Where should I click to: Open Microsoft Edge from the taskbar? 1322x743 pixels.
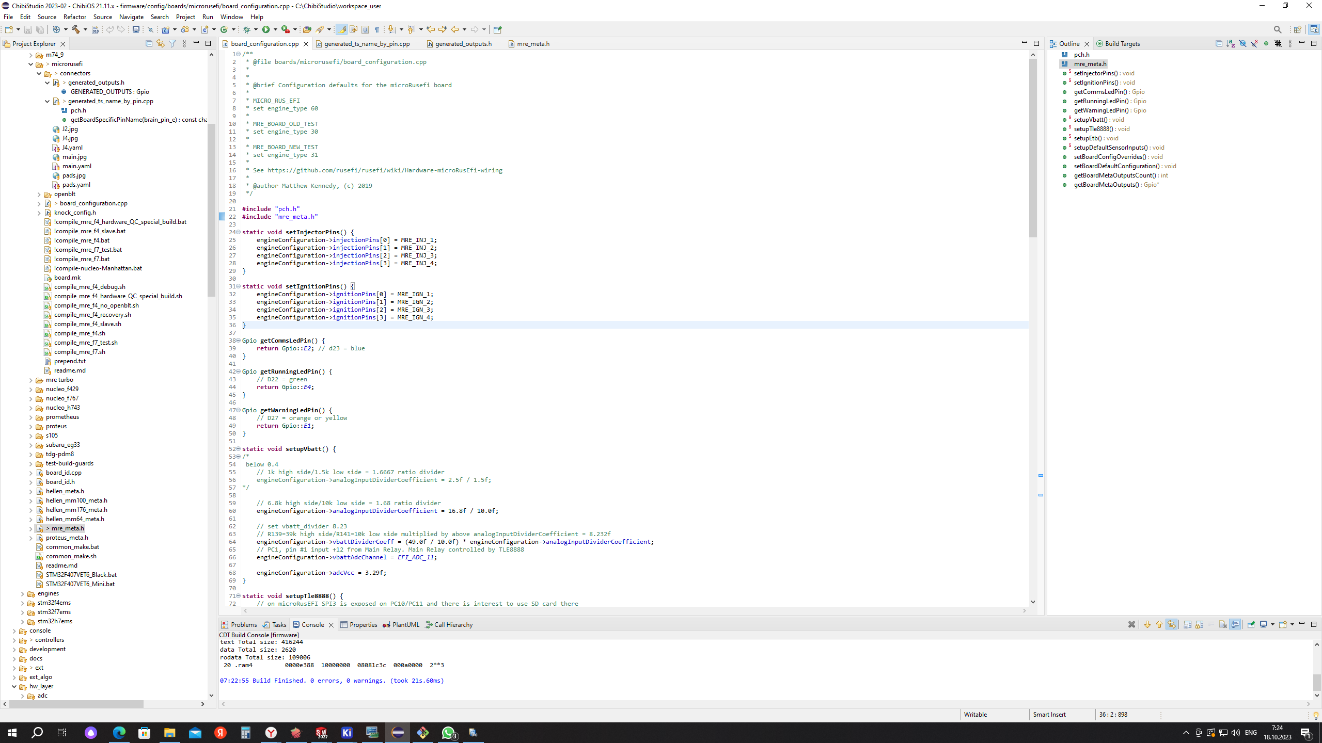pyautogui.click(x=119, y=733)
